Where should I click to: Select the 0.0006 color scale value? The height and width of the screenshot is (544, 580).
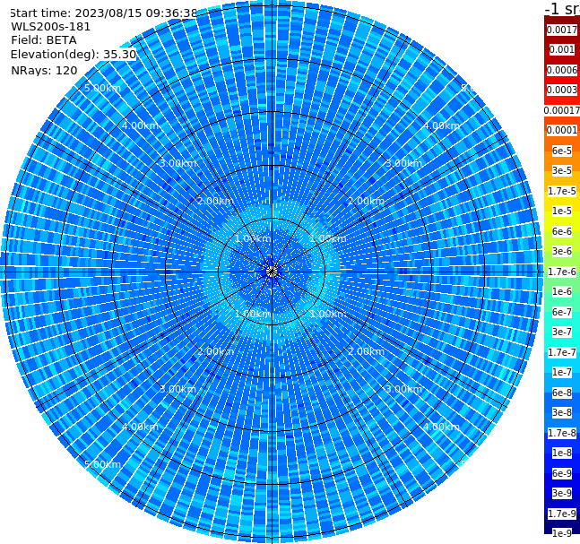point(562,70)
